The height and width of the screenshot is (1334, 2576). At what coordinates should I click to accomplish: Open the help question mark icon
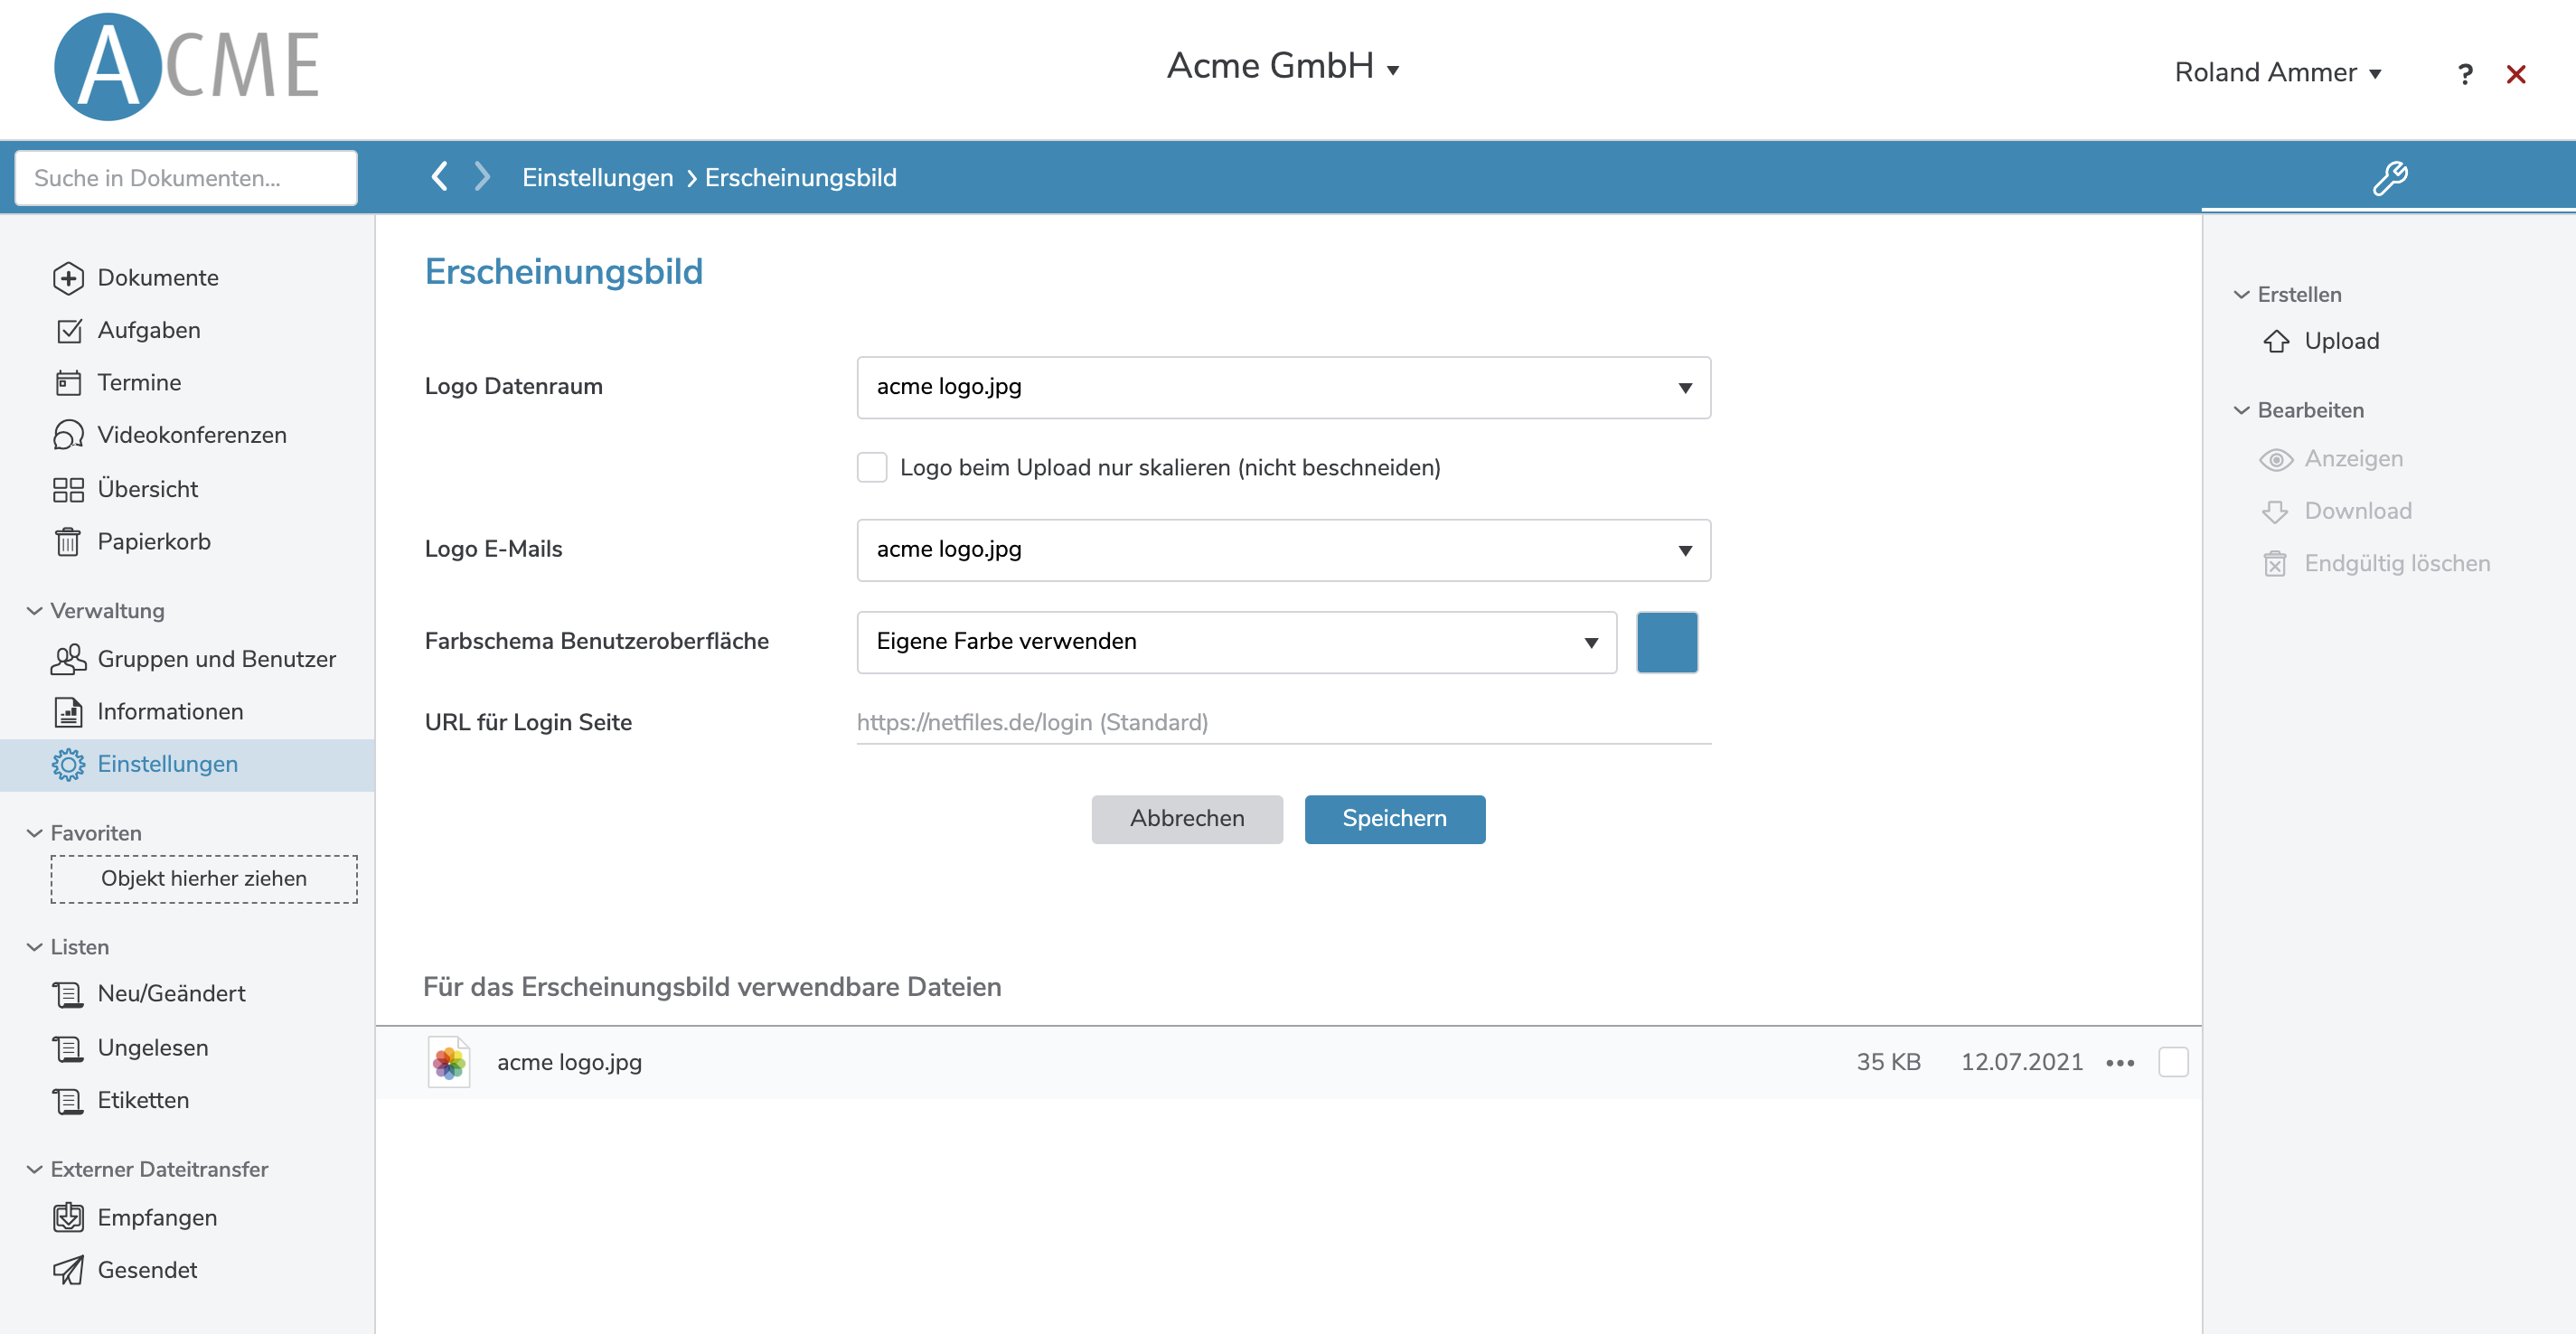pyautogui.click(x=2464, y=74)
